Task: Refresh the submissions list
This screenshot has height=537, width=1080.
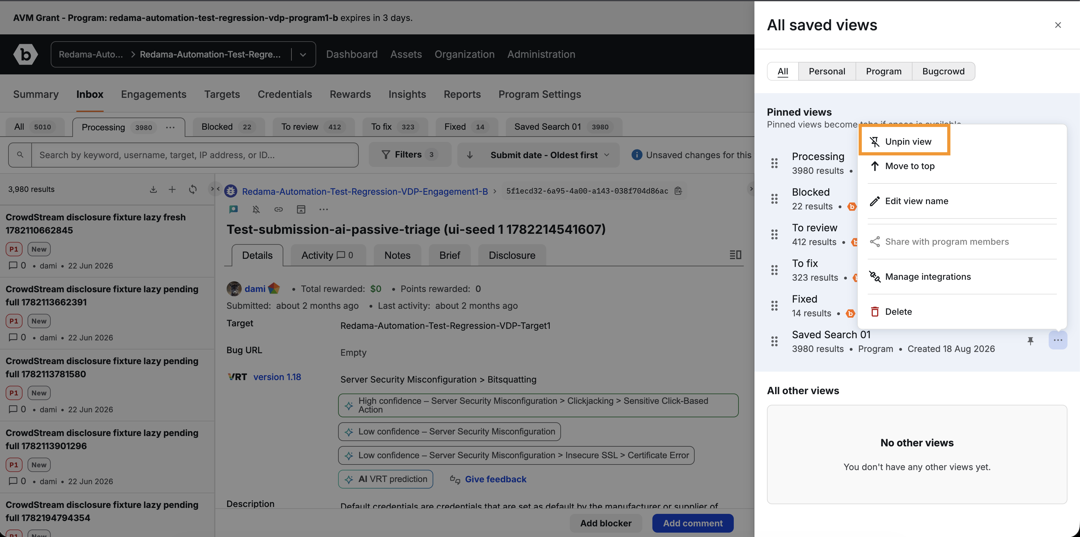Action: click(193, 189)
